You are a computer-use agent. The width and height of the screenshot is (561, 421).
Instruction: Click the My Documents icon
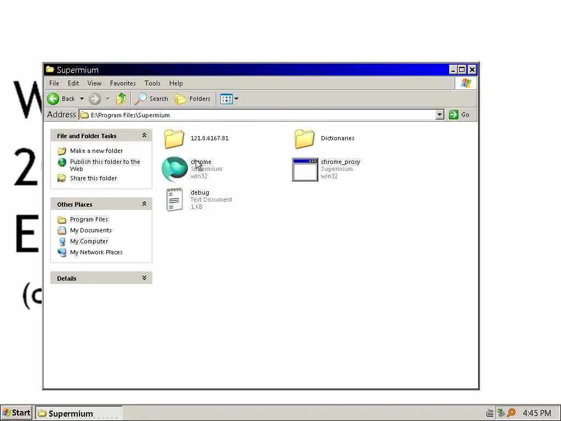[62, 231]
